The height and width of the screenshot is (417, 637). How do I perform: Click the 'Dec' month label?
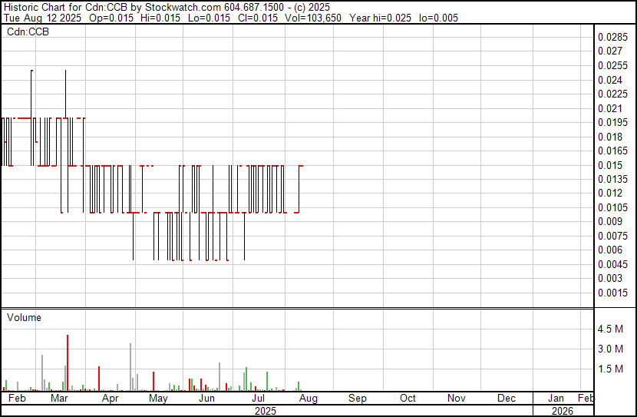click(x=507, y=398)
